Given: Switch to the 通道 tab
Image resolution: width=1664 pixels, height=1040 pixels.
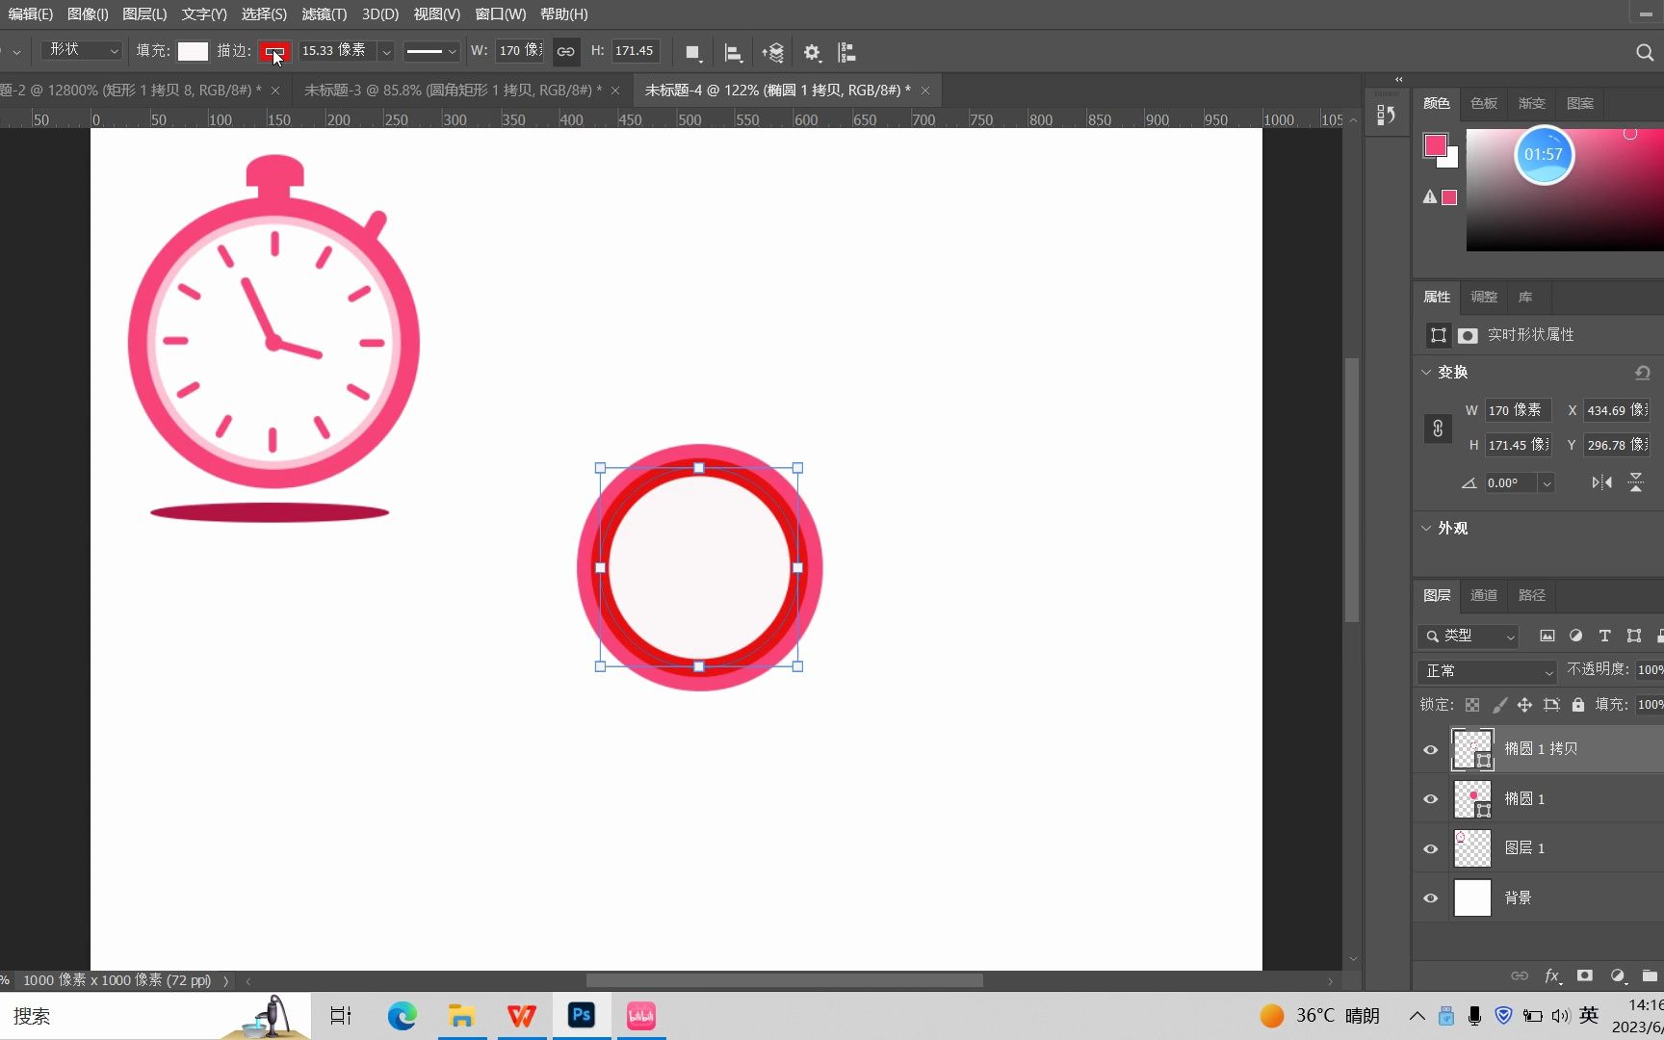Looking at the screenshot, I should pos(1484,595).
